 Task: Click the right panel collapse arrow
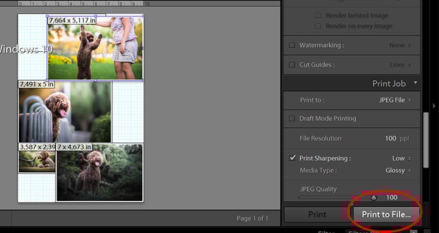click(434, 106)
